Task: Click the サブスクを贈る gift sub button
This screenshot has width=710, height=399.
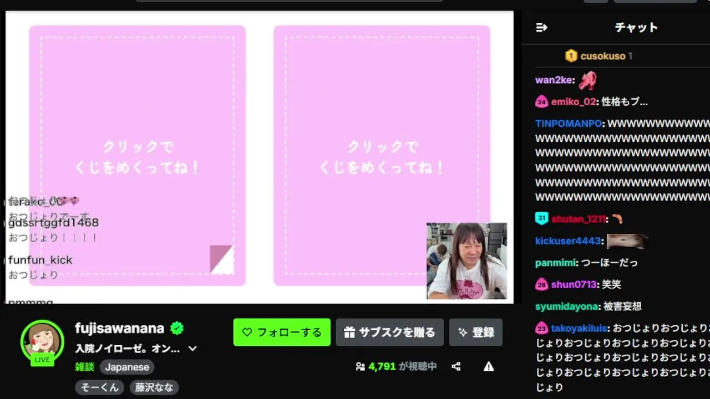Action: coord(389,332)
